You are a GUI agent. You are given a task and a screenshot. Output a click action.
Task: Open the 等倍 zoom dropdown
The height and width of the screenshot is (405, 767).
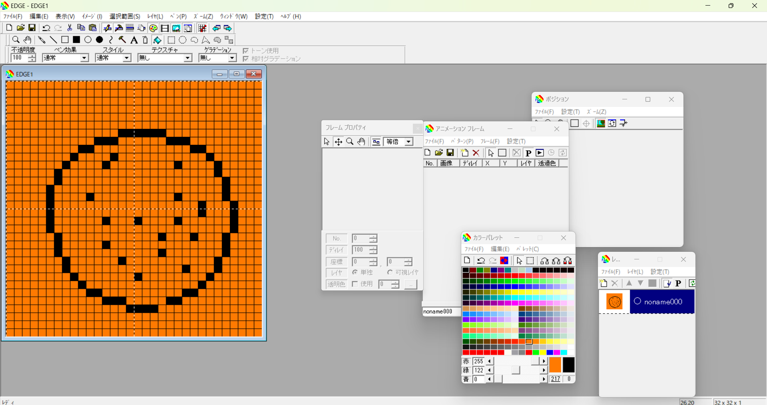(408, 142)
